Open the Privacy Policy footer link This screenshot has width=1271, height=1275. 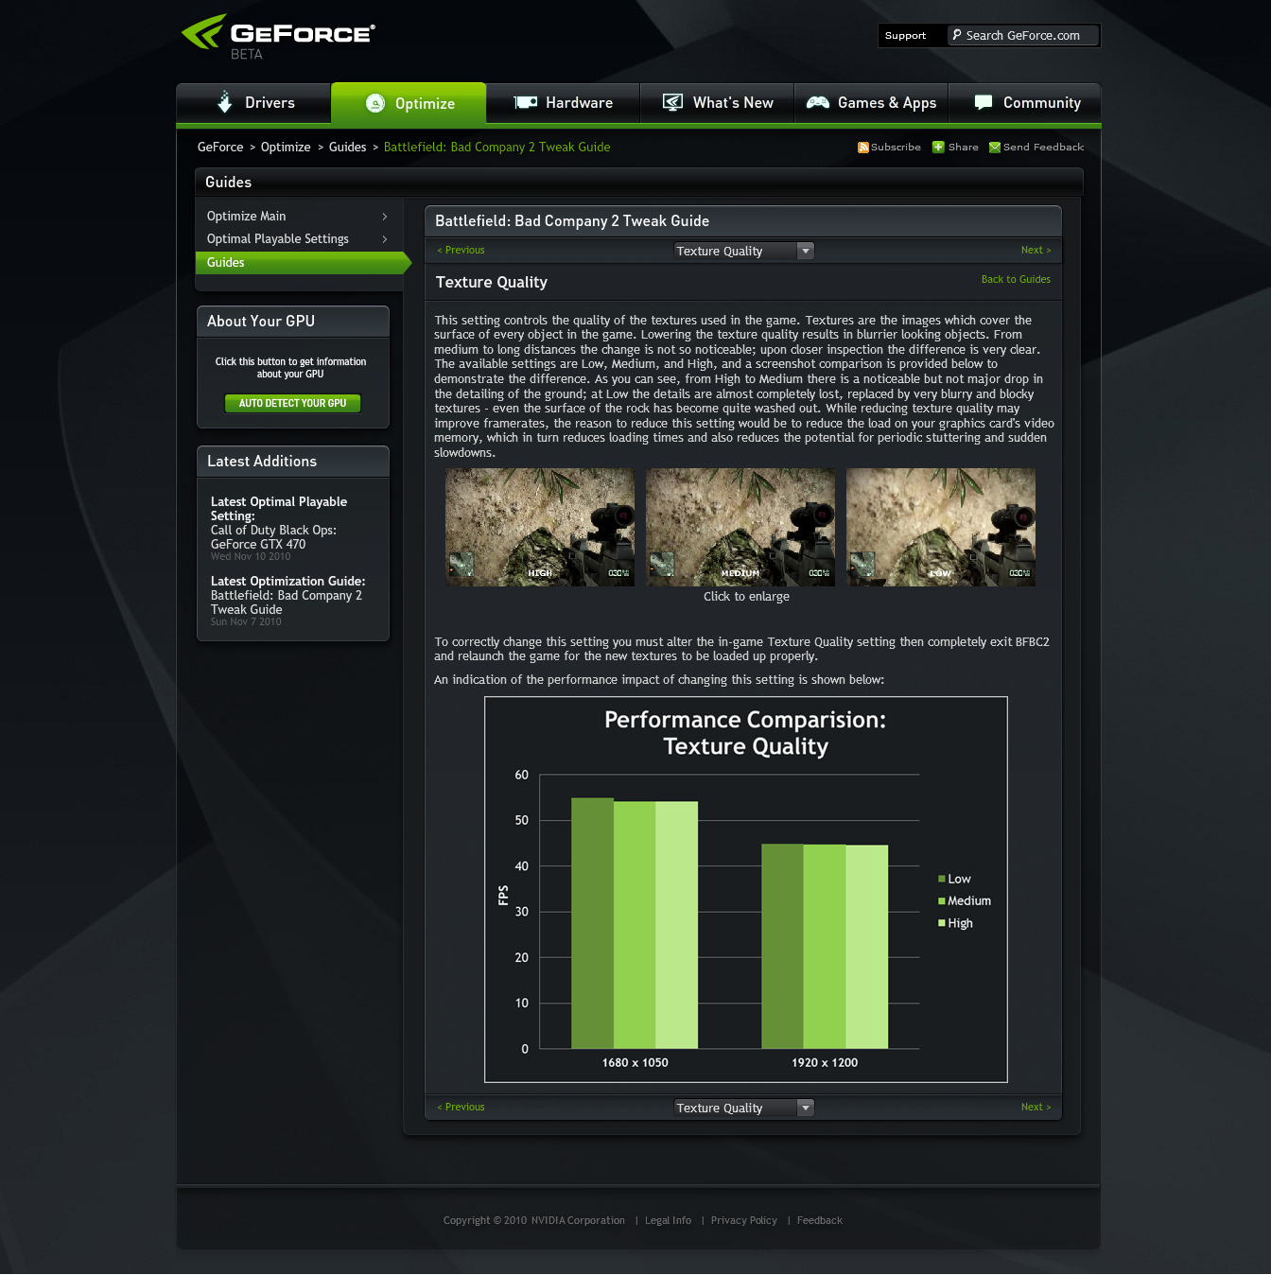pyautogui.click(x=743, y=1220)
